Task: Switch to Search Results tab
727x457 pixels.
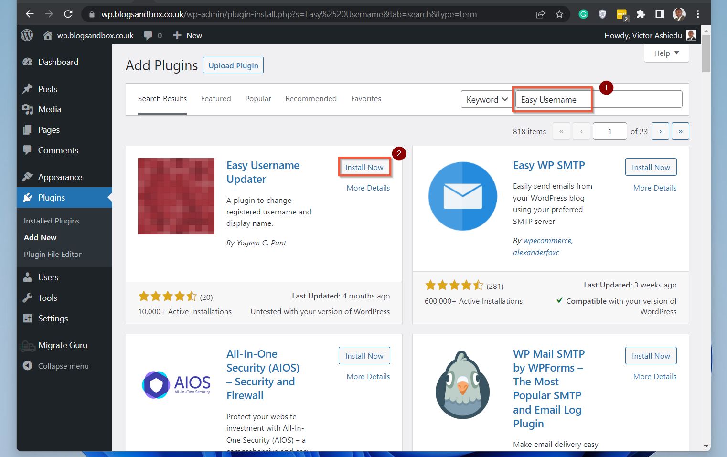Action: click(162, 99)
